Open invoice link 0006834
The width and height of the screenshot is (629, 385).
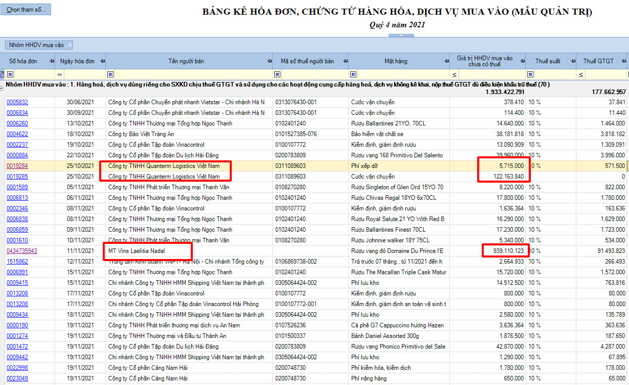(x=17, y=112)
